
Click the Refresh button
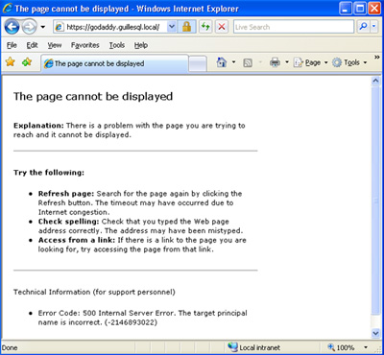point(205,27)
